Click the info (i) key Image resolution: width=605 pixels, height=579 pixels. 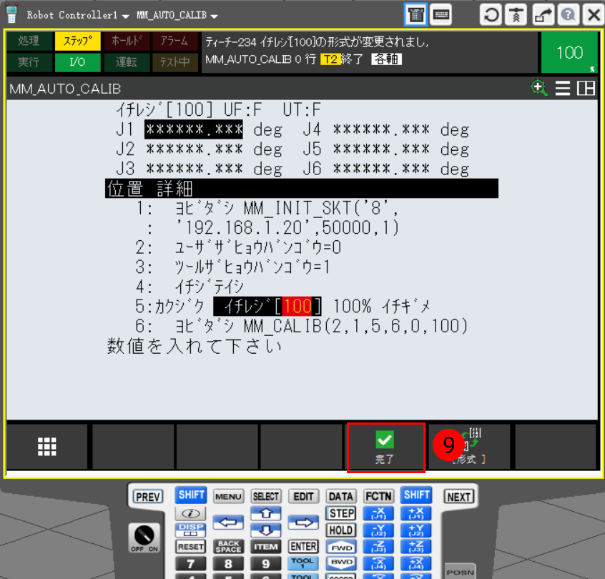[x=191, y=513]
